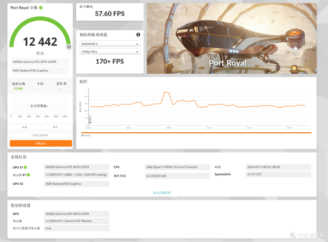Open the 显示详细信息 show details link
Screen dimensions: 328x242
pos(162,193)
